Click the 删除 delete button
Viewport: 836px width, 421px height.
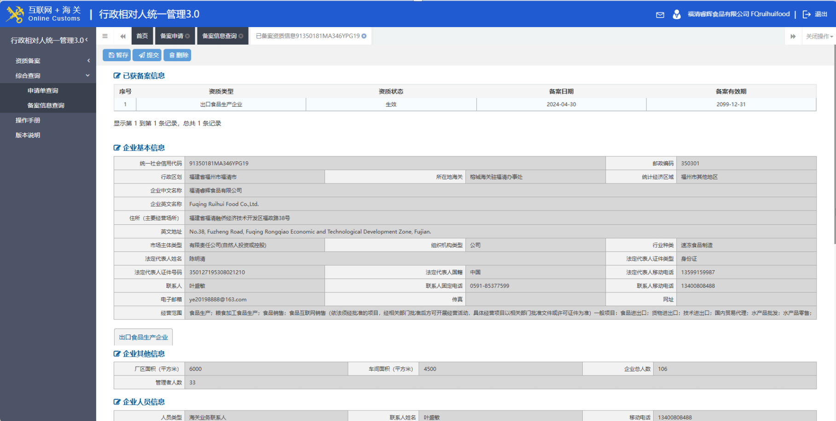pos(178,55)
